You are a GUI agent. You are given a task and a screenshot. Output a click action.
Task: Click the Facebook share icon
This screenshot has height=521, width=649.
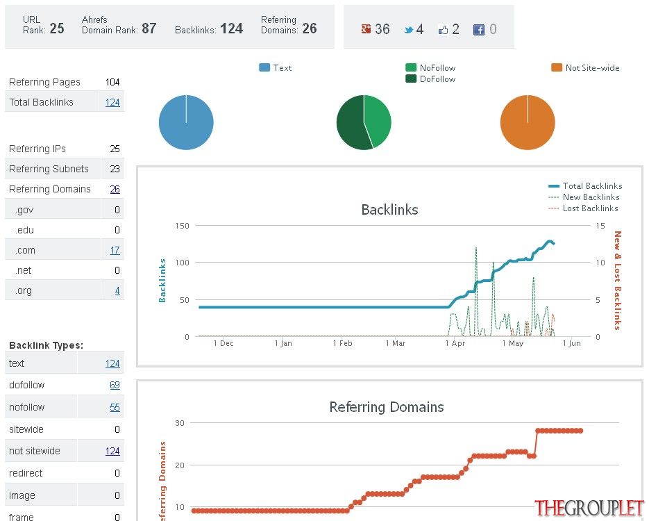479,29
